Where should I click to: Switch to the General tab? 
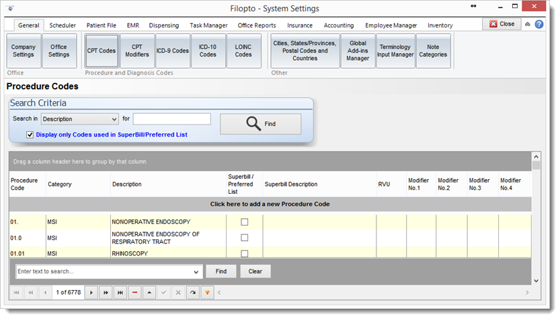coord(28,26)
